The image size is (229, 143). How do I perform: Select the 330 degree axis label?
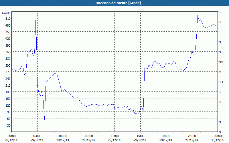(8, 59)
